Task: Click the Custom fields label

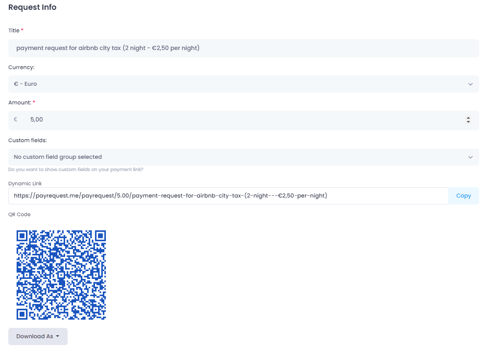Action: coord(27,140)
